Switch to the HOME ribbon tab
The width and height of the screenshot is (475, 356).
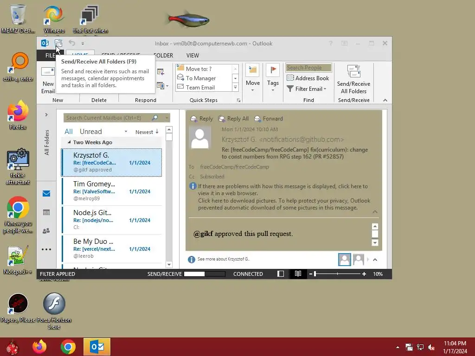(80, 54)
